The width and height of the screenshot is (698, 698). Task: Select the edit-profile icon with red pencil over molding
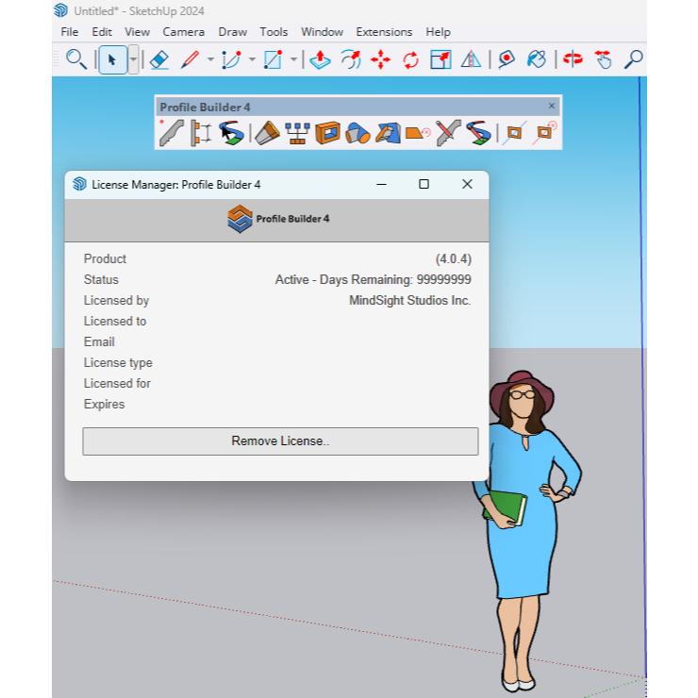448,133
